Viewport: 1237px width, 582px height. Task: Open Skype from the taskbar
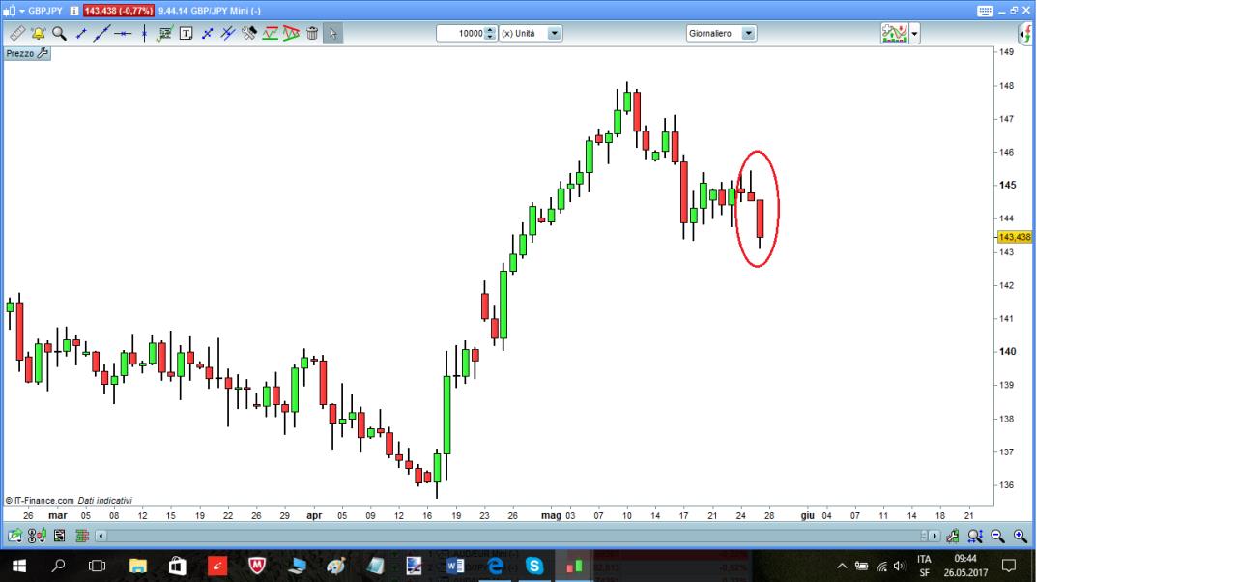click(534, 566)
